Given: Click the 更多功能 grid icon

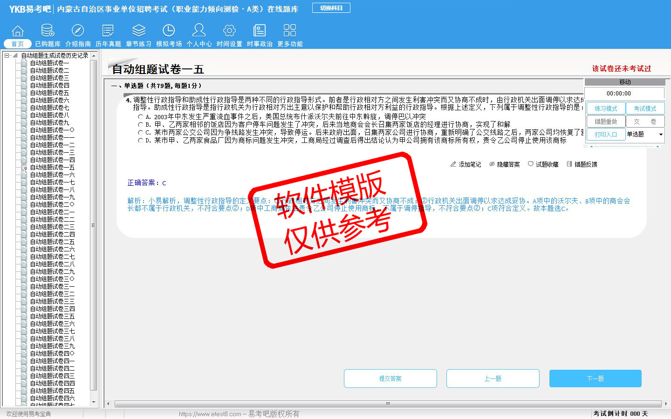Looking at the screenshot, I should 290,31.
